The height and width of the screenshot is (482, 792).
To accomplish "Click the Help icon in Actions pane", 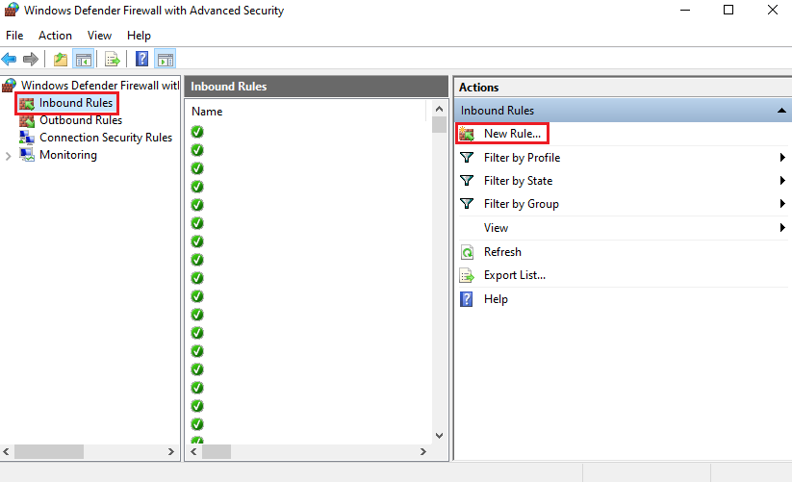I will point(466,299).
